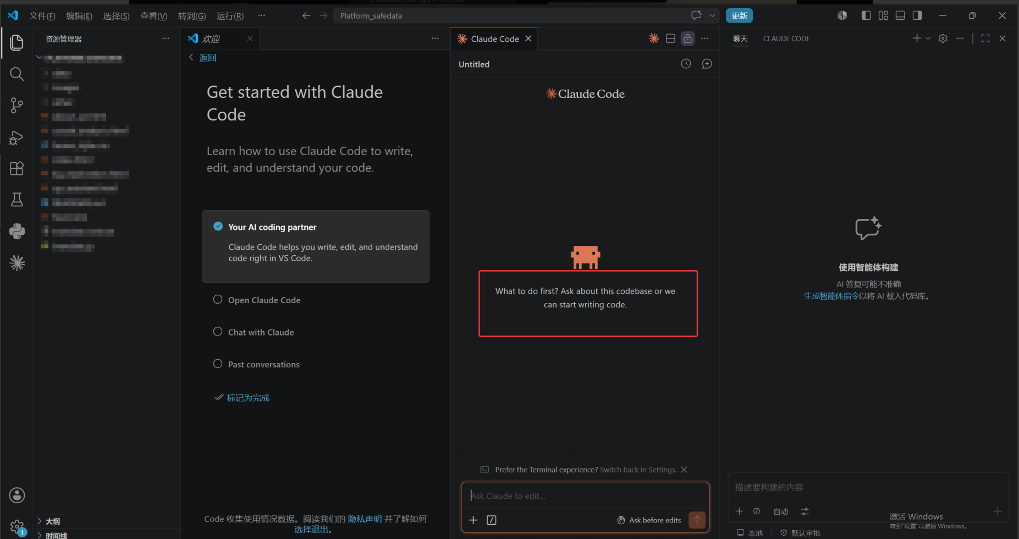This screenshot has width=1019, height=539.
Task: Open the Accounts menu icon
Action: click(x=16, y=495)
